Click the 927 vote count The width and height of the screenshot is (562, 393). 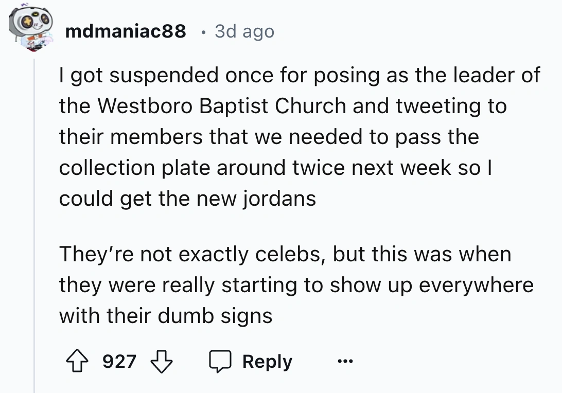tap(119, 362)
